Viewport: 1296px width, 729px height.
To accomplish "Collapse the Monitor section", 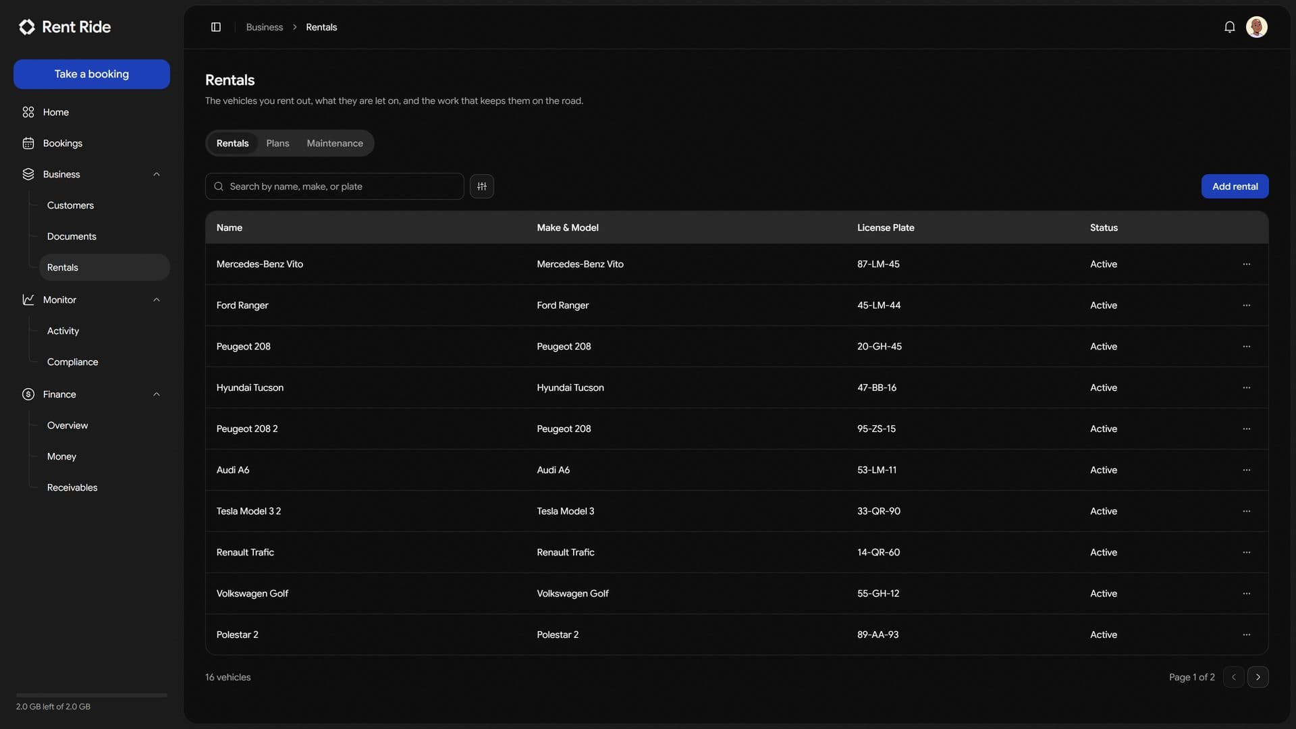I will [x=157, y=300].
